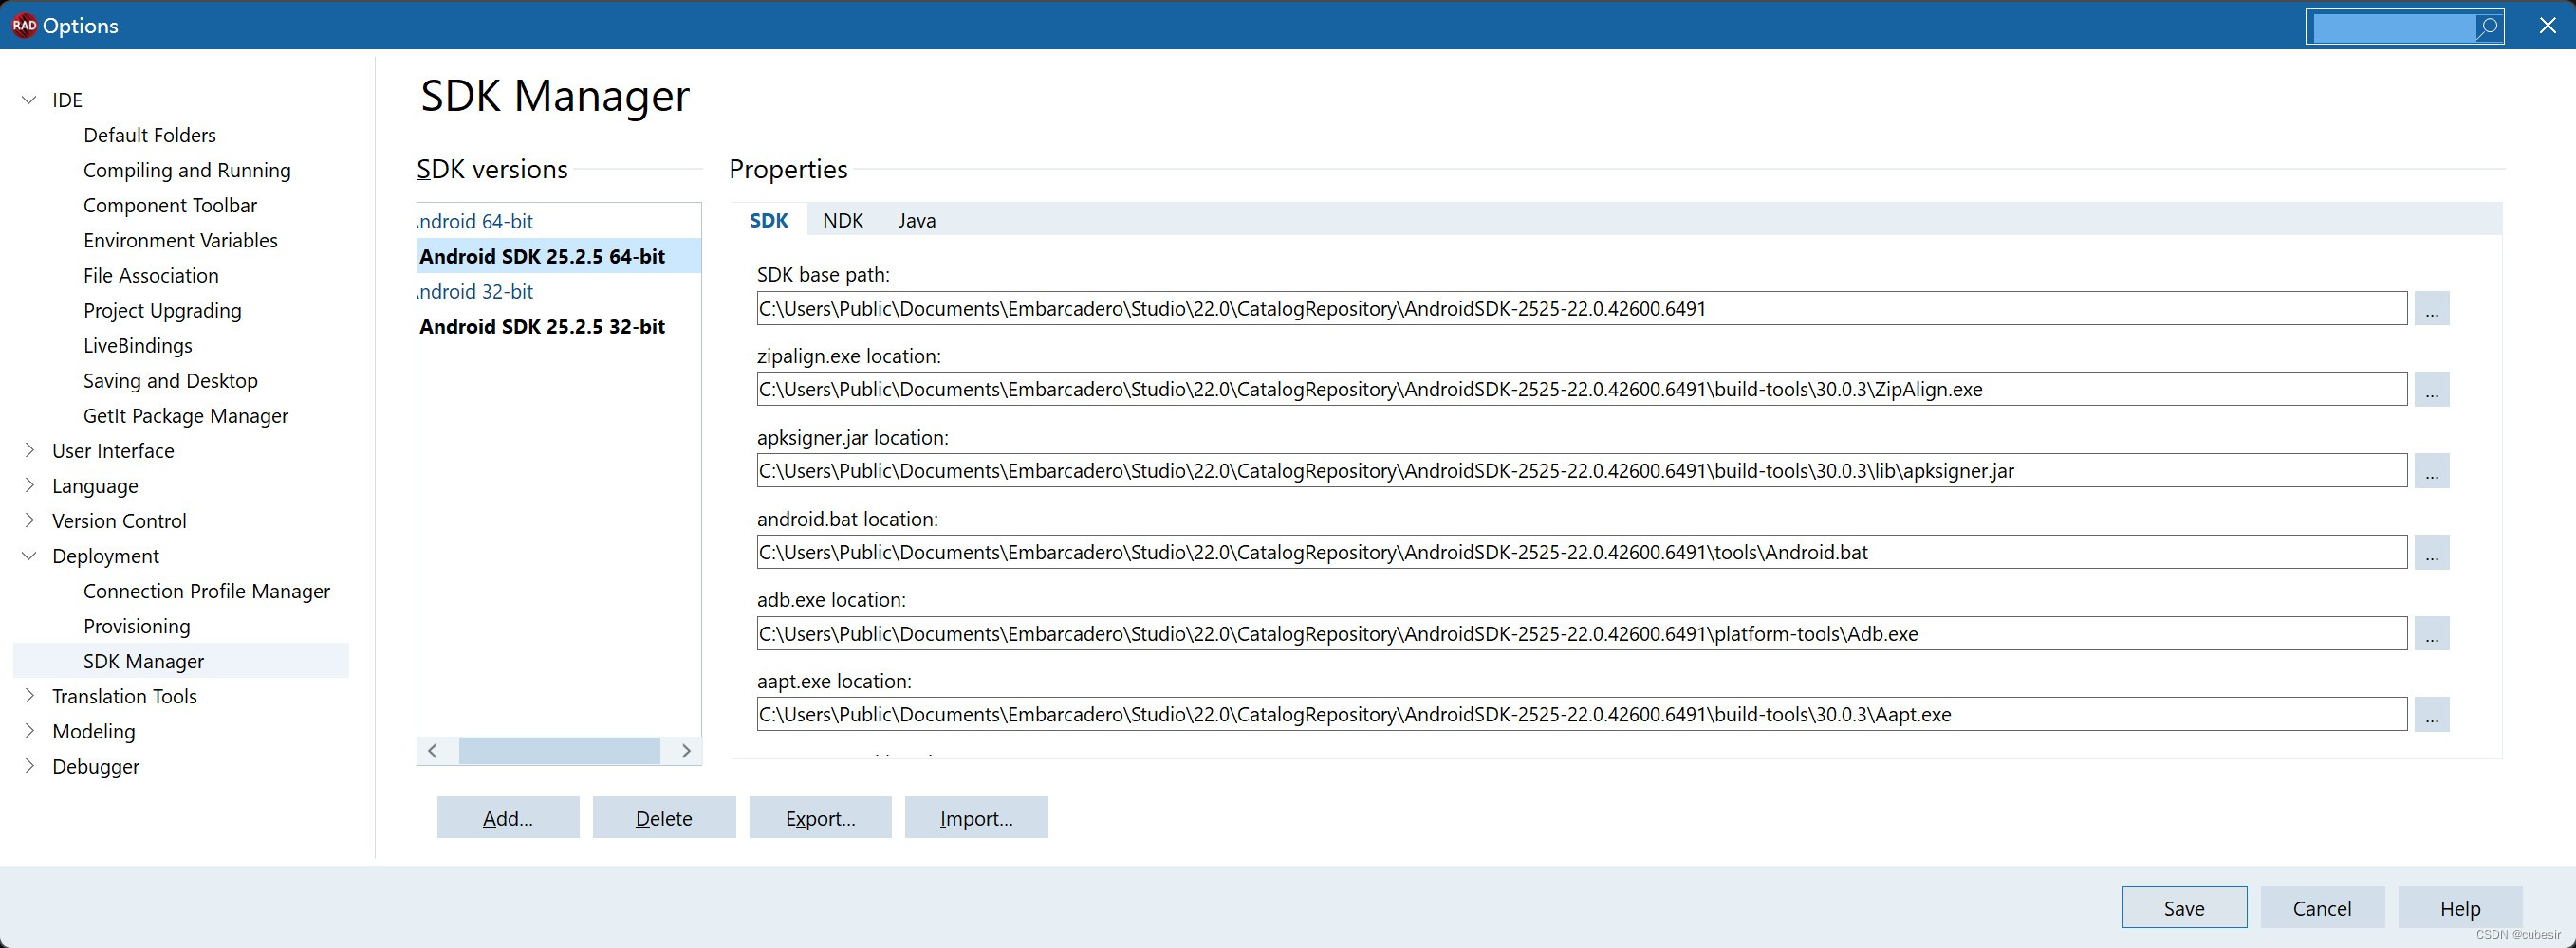Select the Deployment tree label

point(106,556)
